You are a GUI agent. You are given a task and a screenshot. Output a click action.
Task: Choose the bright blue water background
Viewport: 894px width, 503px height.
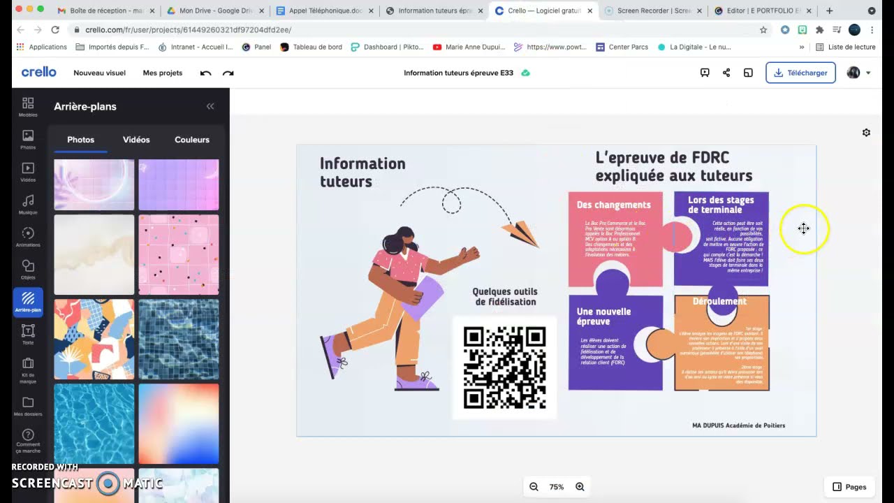(94, 423)
